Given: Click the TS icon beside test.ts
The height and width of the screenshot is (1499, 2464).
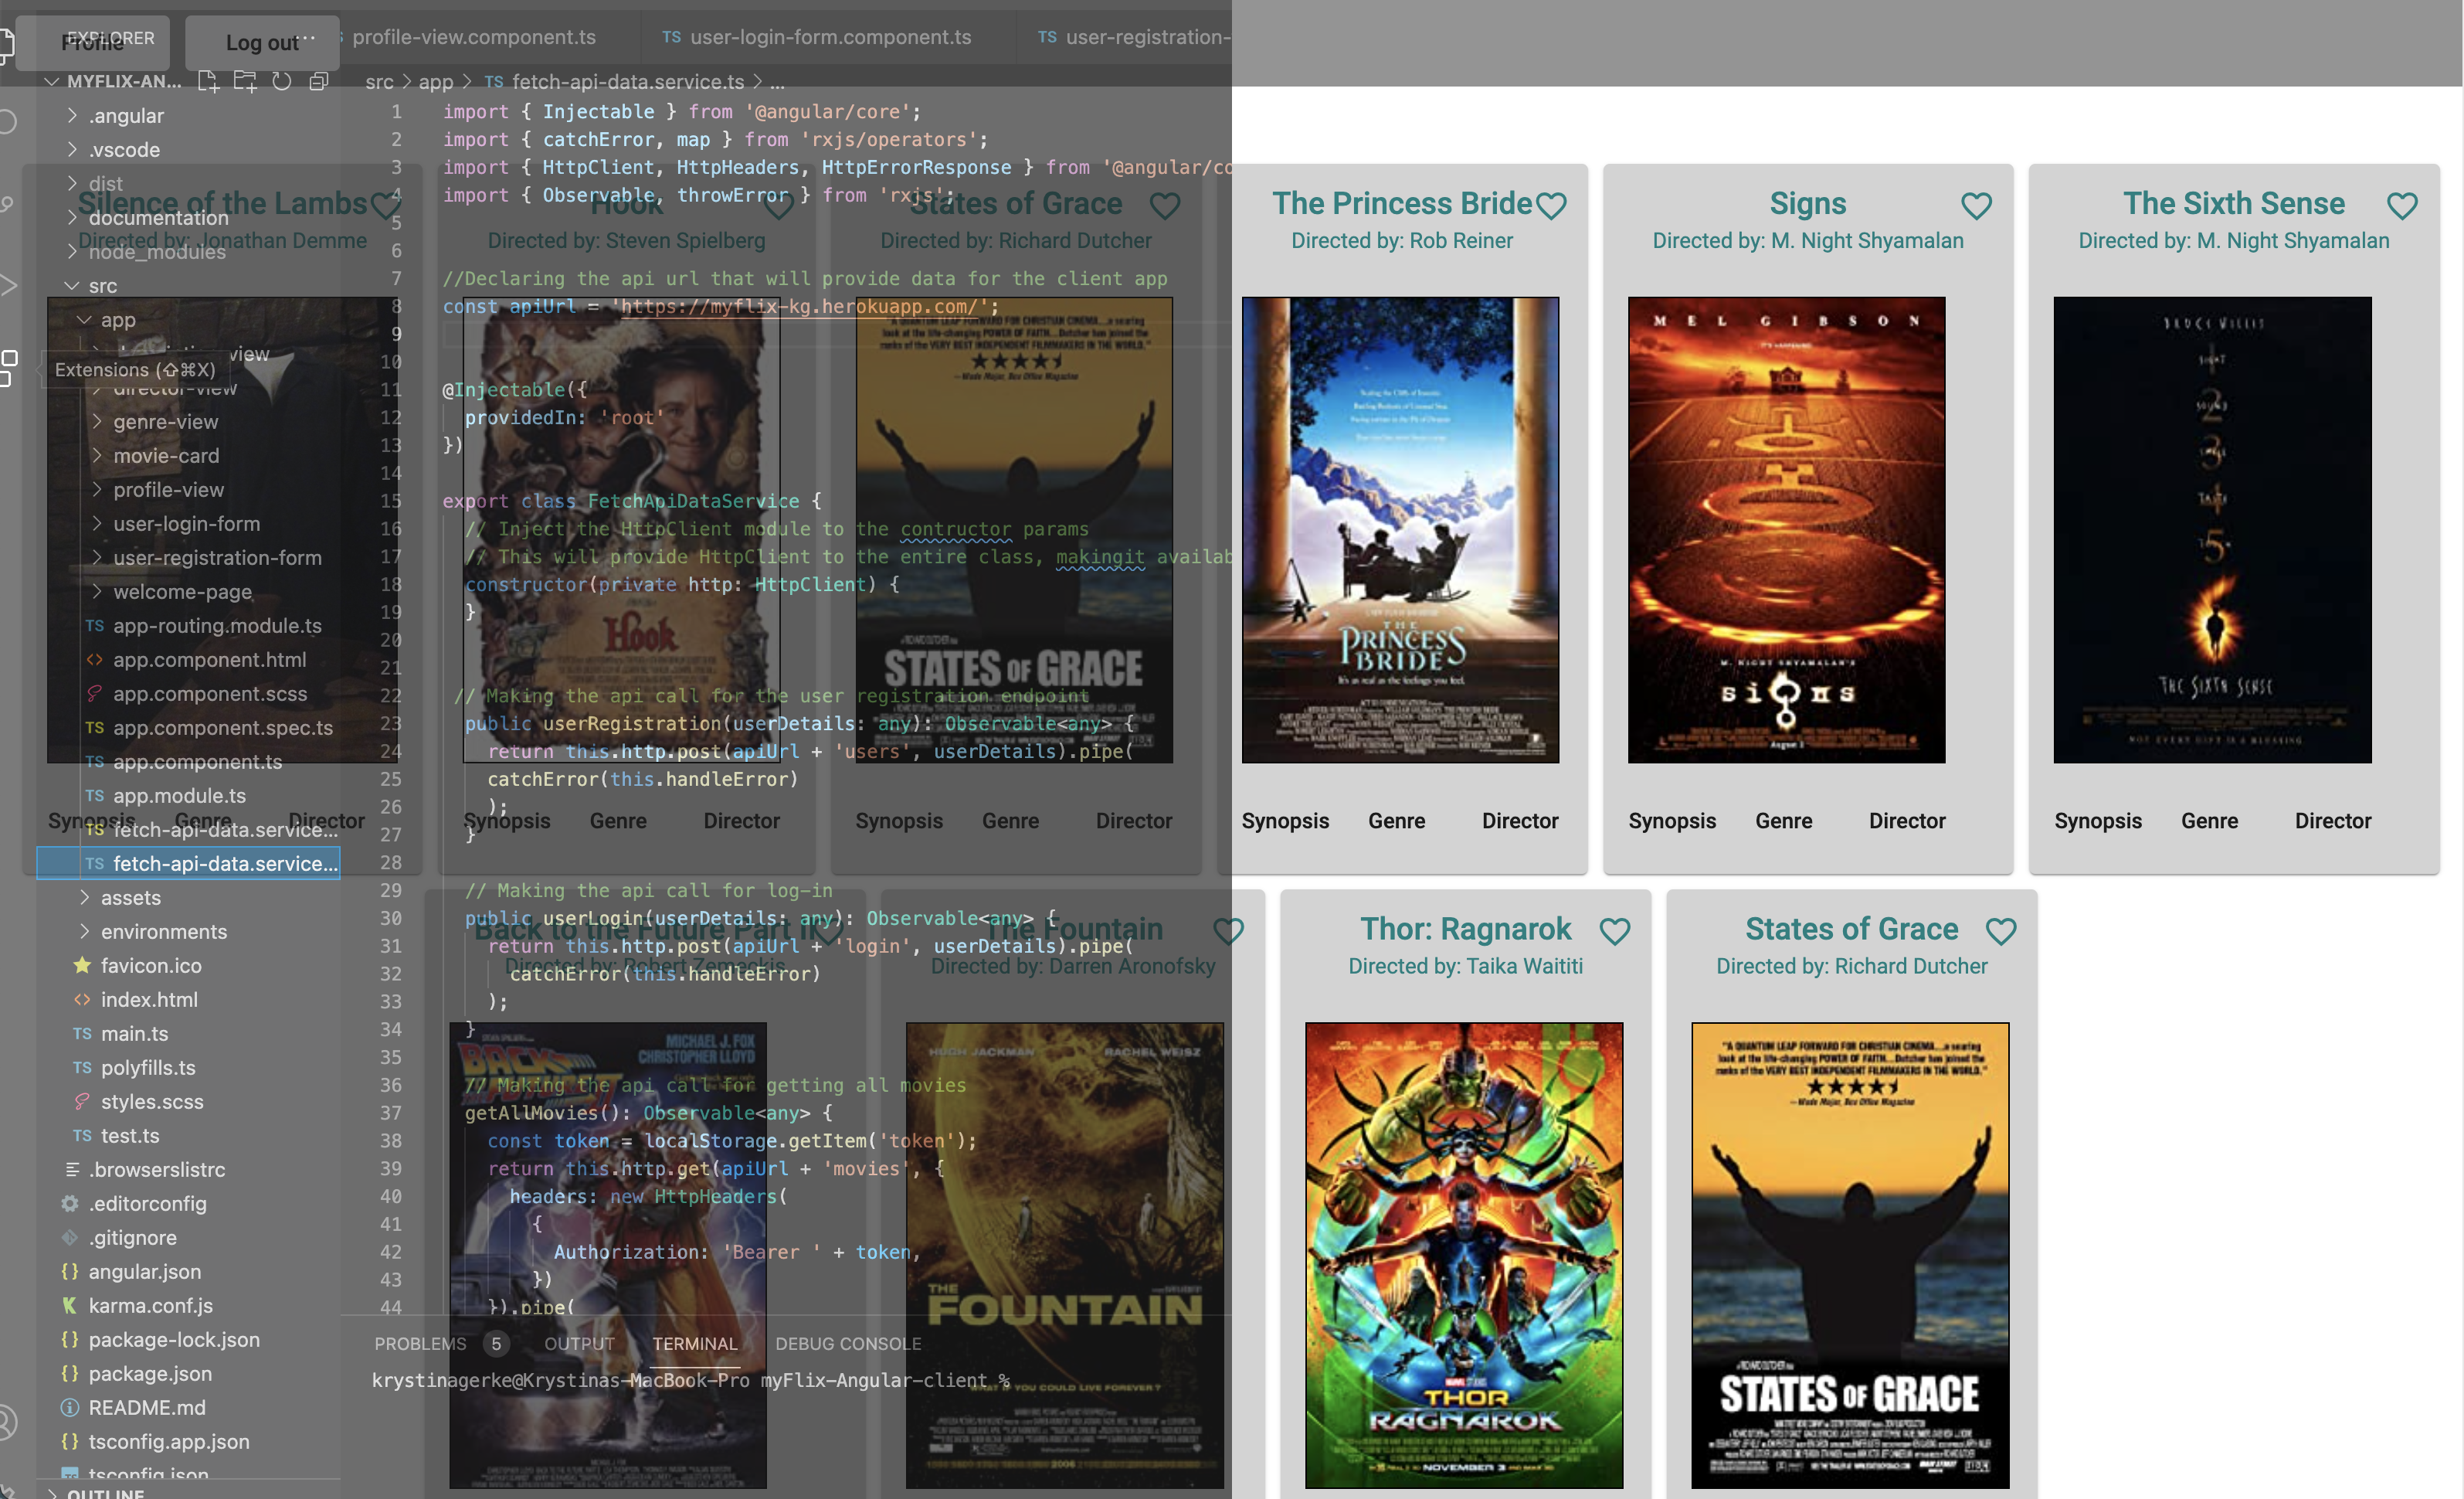Looking at the screenshot, I should [82, 1136].
